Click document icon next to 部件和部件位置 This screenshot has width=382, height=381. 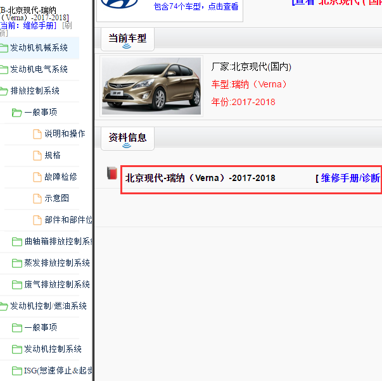click(37, 220)
